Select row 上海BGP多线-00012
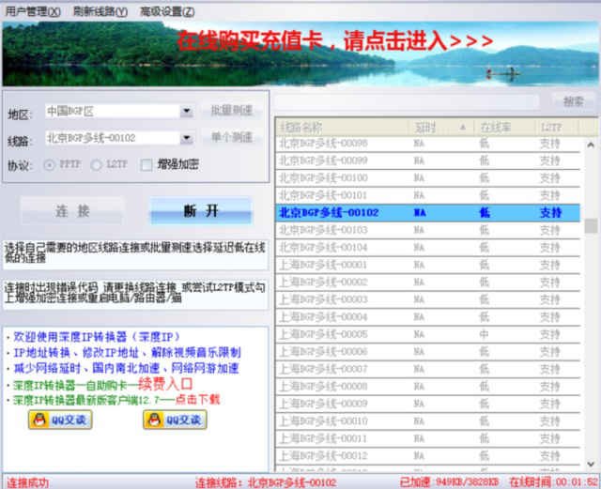The width and height of the screenshot is (601, 489). click(x=428, y=455)
